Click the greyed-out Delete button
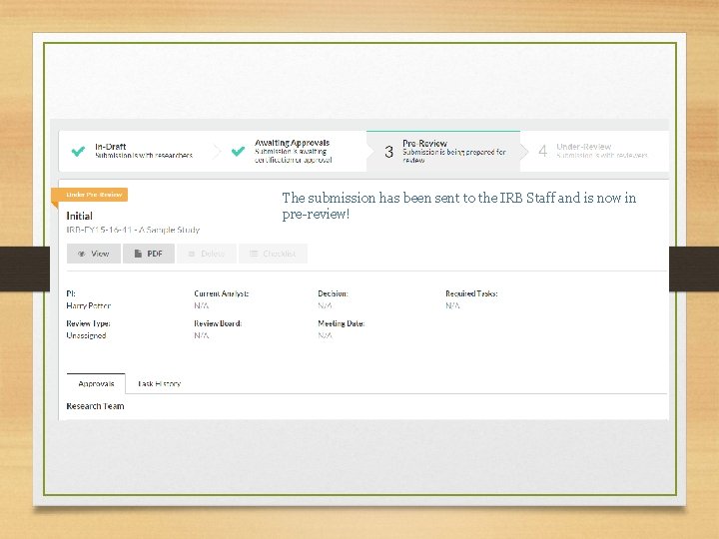The height and width of the screenshot is (539, 719). pos(207,254)
